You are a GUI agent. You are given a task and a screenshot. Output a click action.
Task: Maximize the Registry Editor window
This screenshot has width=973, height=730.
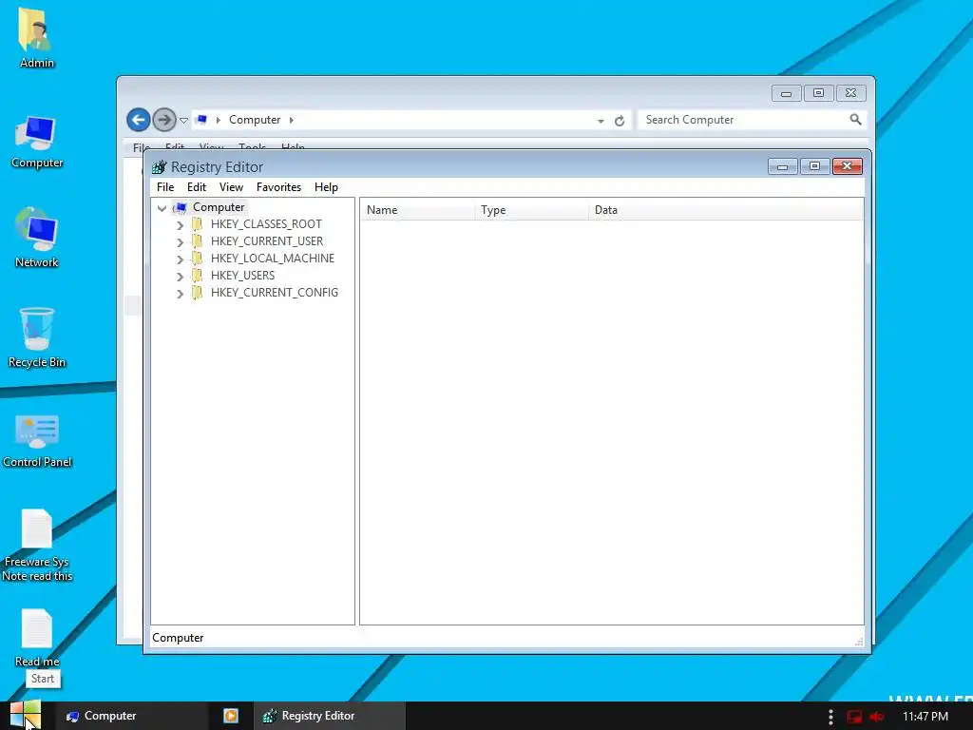pyautogui.click(x=814, y=166)
